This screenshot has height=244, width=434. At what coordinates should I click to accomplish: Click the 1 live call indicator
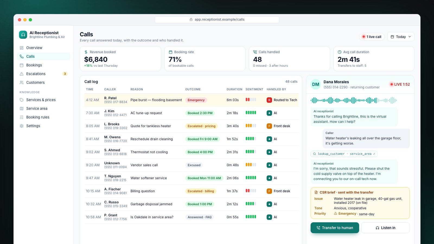372,37
